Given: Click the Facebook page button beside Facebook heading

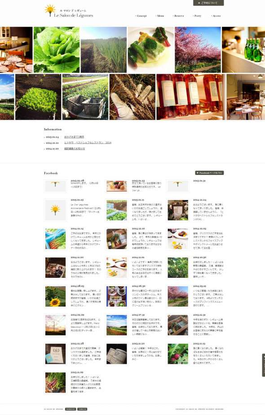Looking at the screenshot, I should pyautogui.click(x=209, y=173).
